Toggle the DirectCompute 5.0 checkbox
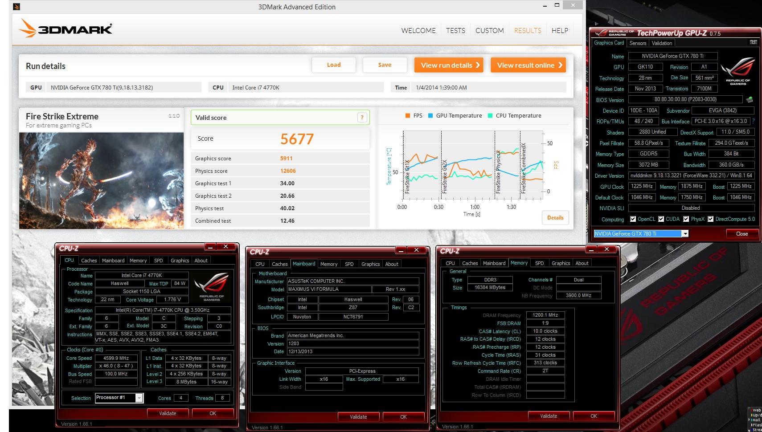Viewport: 762px width, 432px height. (710, 219)
